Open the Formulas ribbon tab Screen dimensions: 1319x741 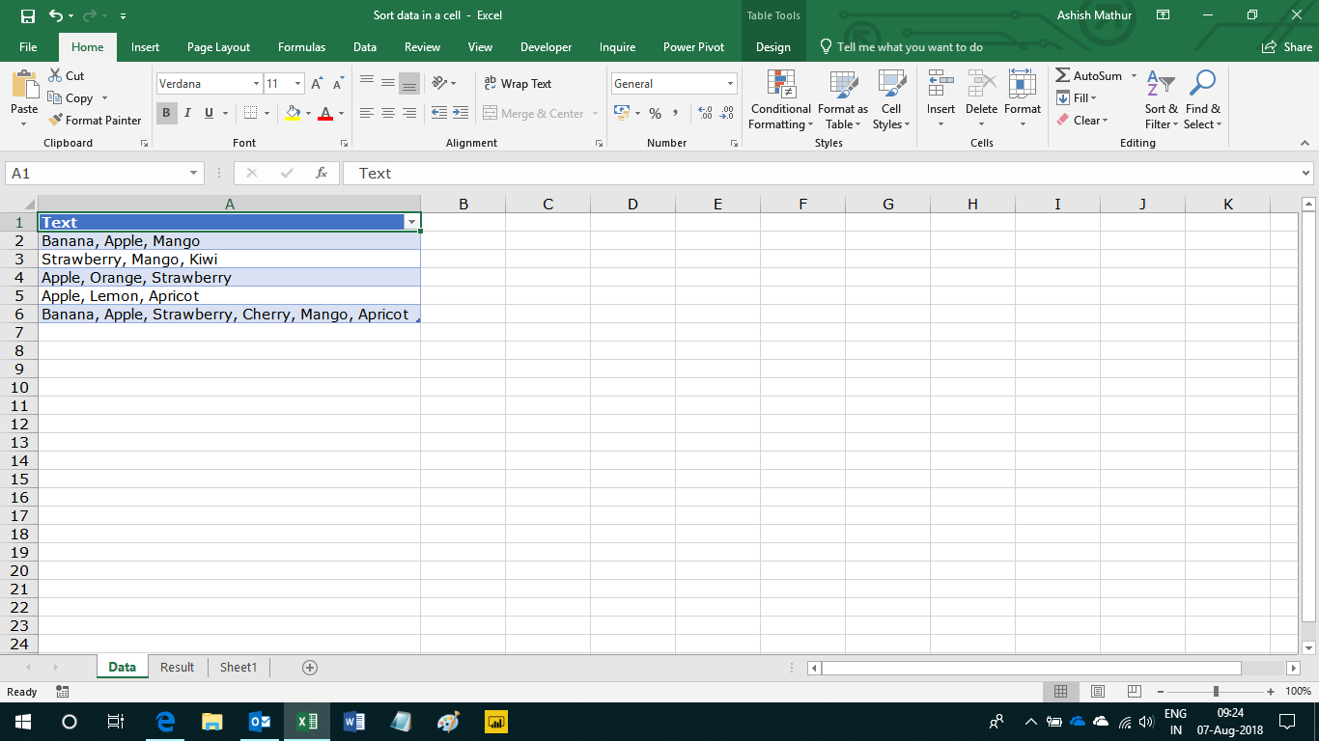pos(301,45)
